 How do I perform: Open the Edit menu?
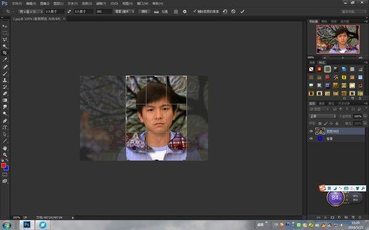pos(31,4)
